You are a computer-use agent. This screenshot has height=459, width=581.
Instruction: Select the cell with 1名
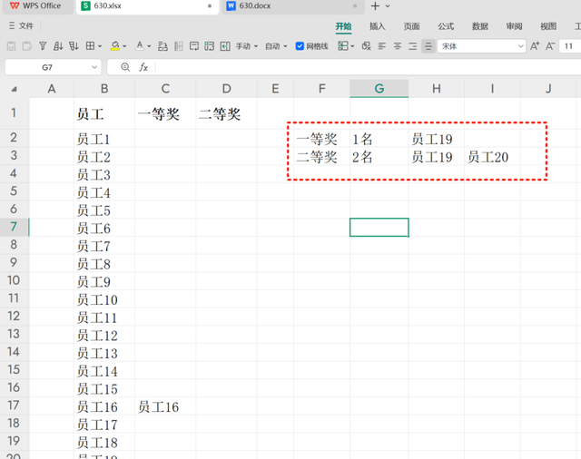click(379, 138)
